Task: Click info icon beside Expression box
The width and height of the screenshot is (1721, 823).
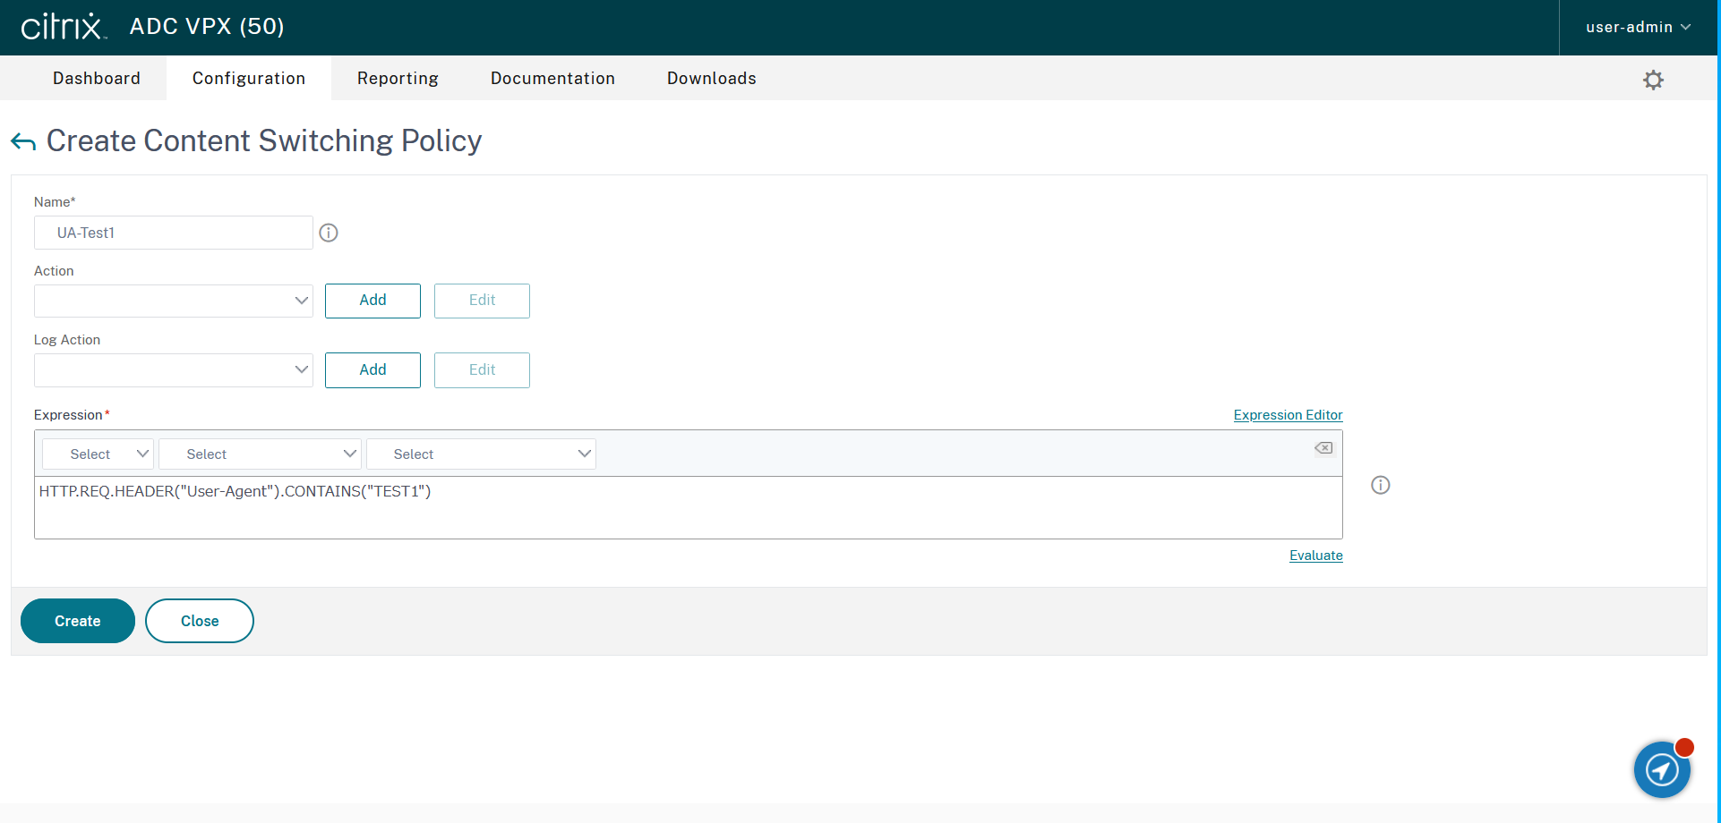Action: pos(1380,485)
